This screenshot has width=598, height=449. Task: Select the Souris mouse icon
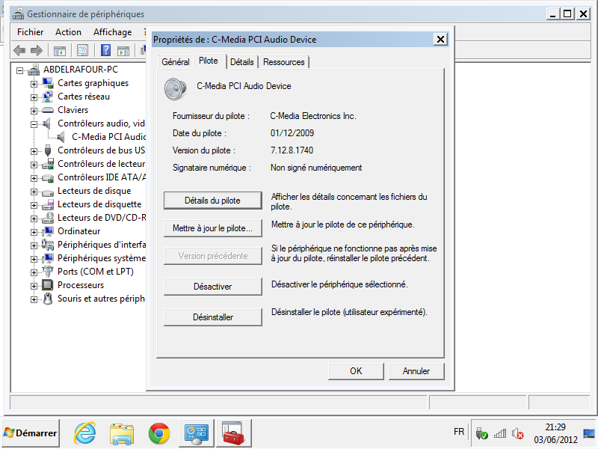(x=48, y=298)
